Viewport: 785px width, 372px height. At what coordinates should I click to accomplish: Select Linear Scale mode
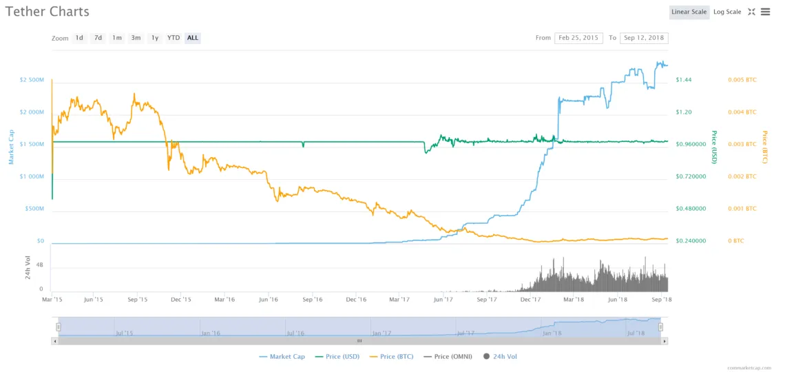[689, 12]
